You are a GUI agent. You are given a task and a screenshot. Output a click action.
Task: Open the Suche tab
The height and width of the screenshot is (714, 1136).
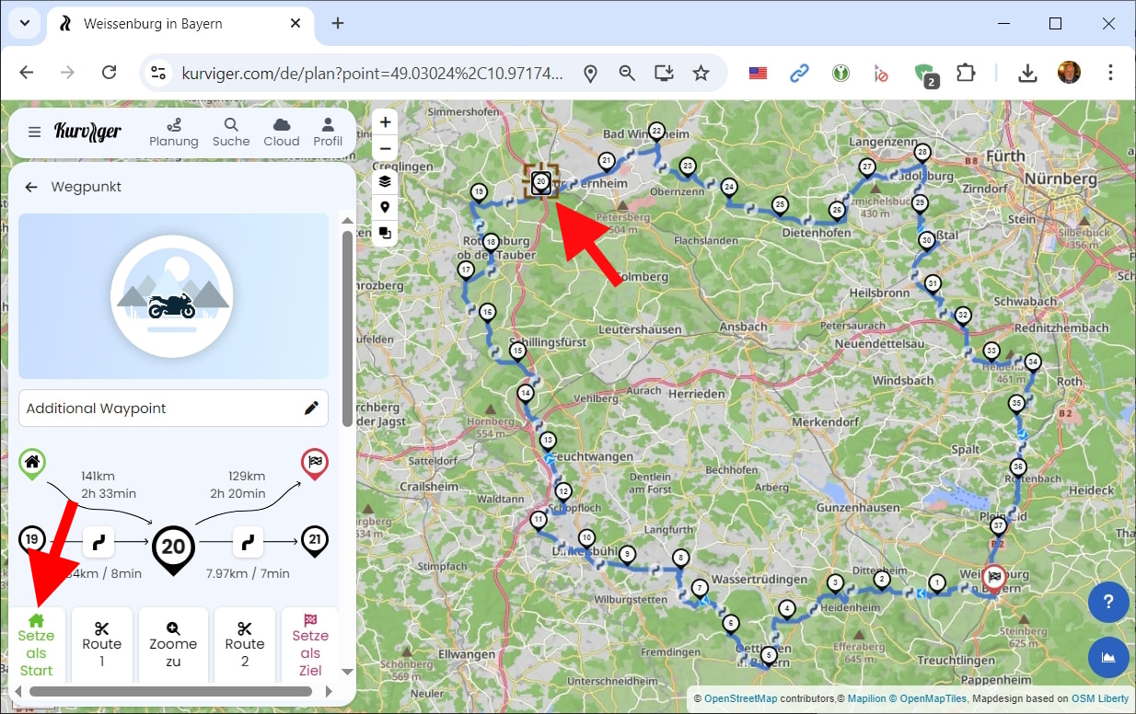coord(231,132)
